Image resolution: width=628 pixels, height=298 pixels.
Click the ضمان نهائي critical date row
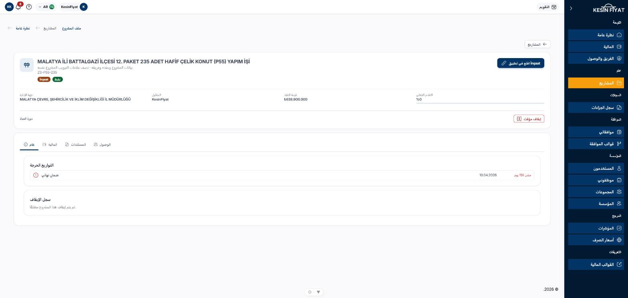click(x=282, y=175)
